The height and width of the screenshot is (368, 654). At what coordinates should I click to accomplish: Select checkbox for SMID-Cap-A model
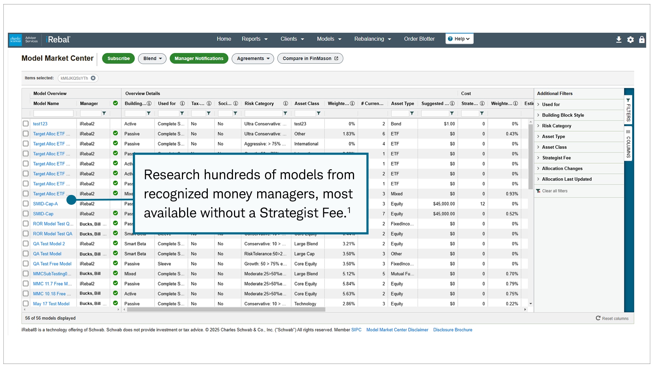(26, 204)
